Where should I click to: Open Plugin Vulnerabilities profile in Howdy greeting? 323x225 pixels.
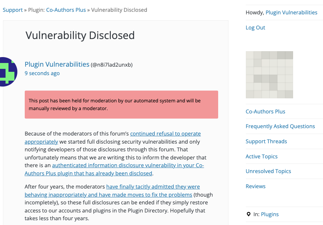(x=291, y=13)
